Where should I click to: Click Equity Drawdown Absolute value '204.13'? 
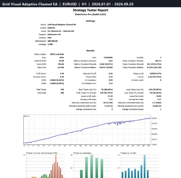coord(158,61)
